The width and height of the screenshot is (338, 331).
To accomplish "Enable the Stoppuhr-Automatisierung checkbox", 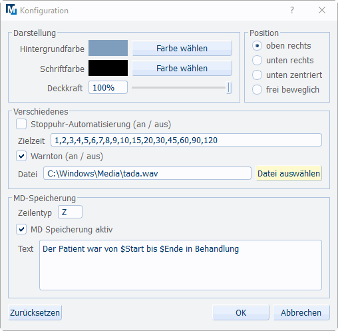I will click(x=21, y=124).
